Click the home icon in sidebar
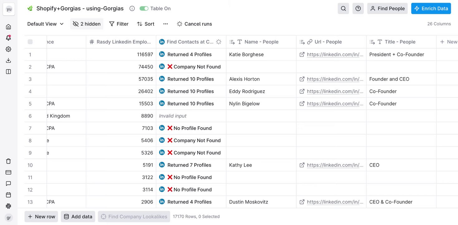 click(8, 27)
